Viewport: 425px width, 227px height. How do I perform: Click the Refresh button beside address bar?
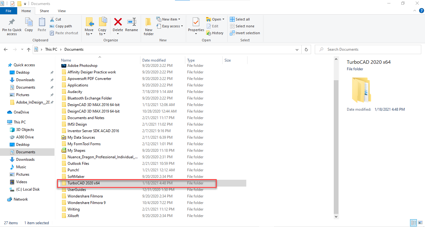point(306,49)
